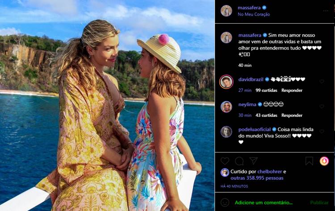Image resolution: width=335 pixels, height=211 pixels.
Task: Open davidbrazil's profile avatar
Action: tap(226, 82)
